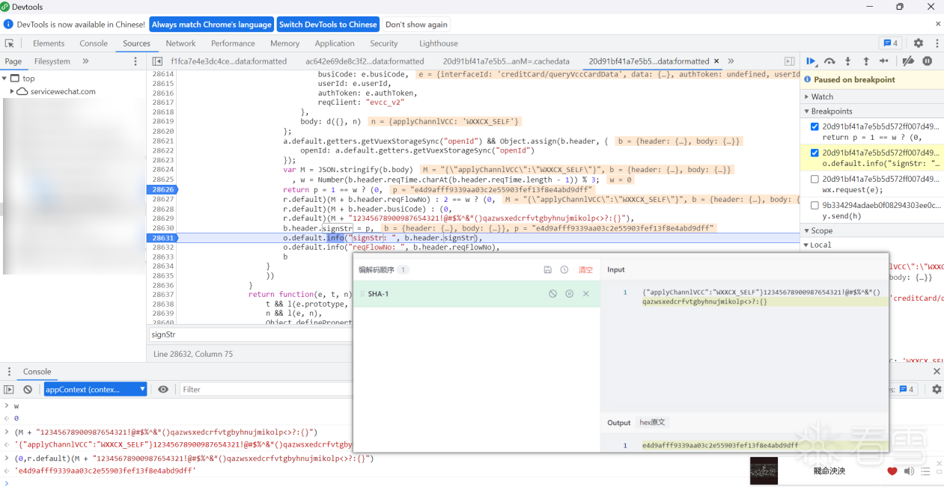944x490 pixels.
Task: Disable the SHA-1 operation step
Action: (x=552, y=294)
